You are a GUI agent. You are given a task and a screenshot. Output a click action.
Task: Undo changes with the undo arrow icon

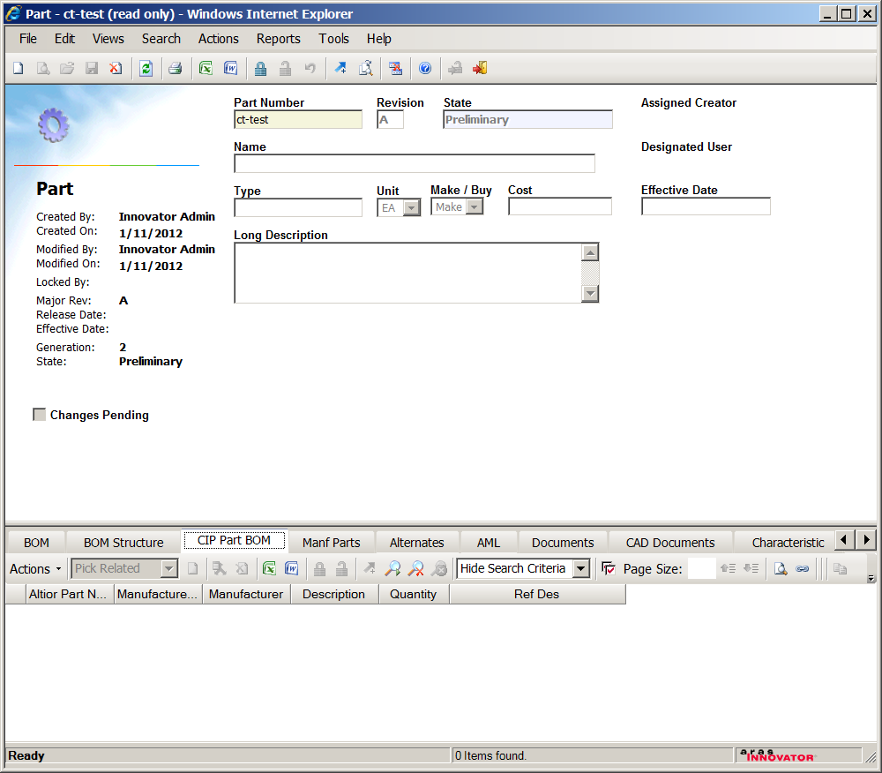click(x=310, y=68)
